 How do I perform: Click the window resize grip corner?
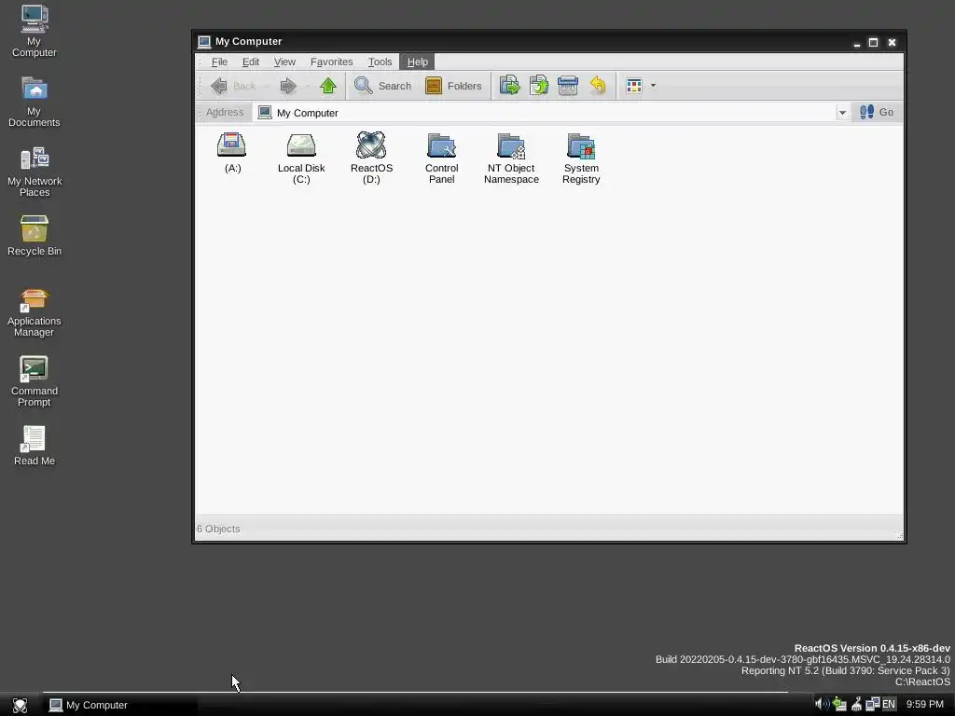[899, 535]
